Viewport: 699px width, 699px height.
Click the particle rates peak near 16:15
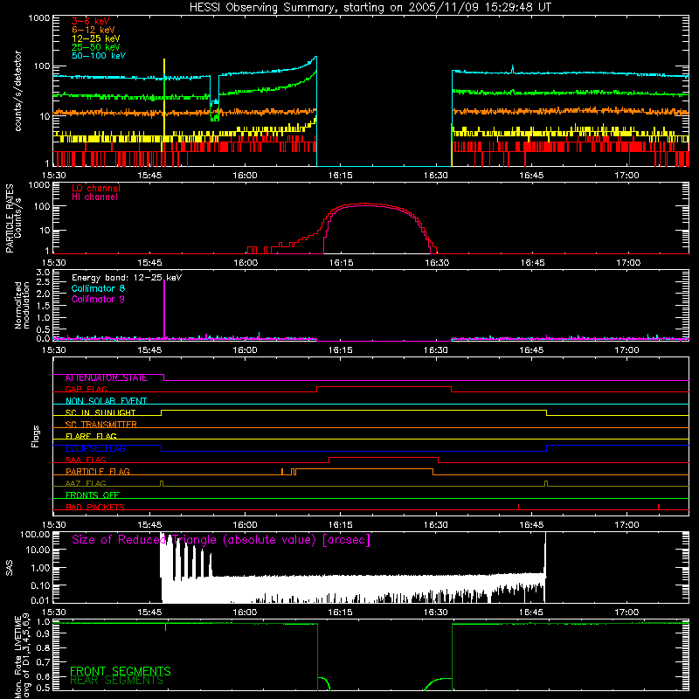coord(365,204)
